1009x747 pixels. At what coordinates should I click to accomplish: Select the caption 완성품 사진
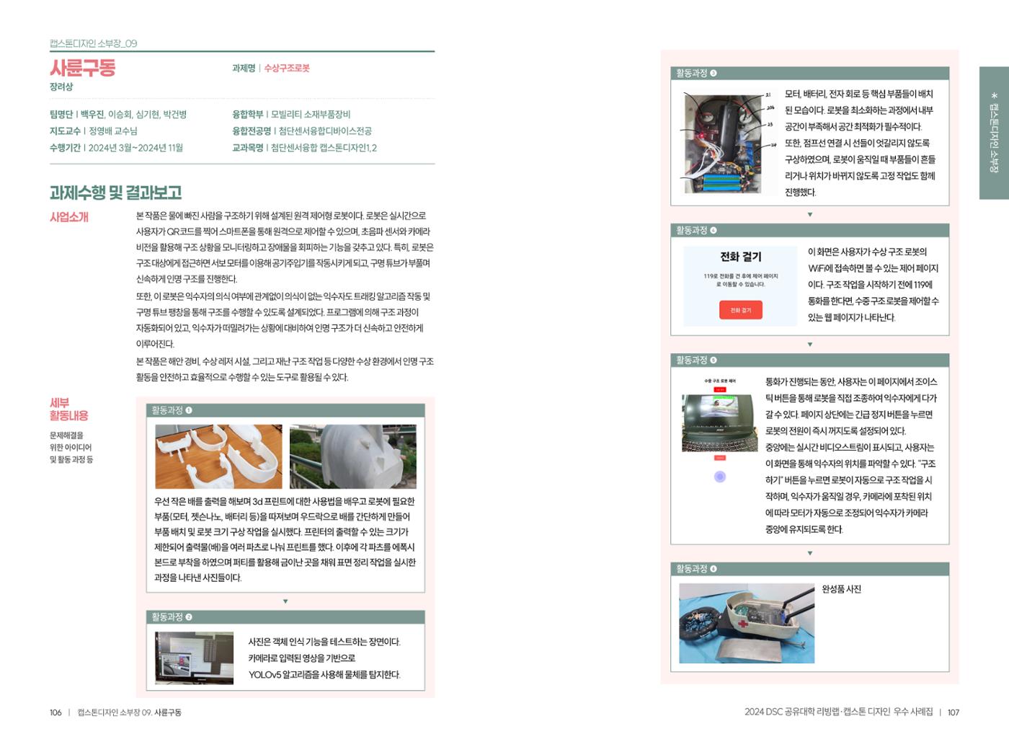pos(842,589)
